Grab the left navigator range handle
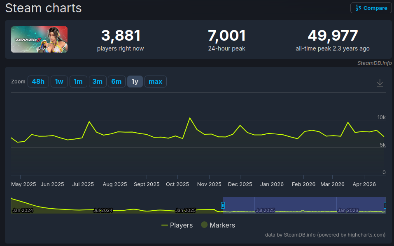 [x=223, y=205]
